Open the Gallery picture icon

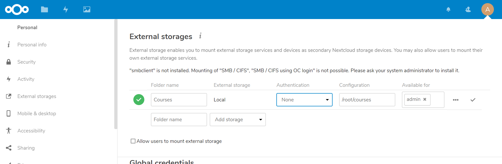(x=87, y=10)
